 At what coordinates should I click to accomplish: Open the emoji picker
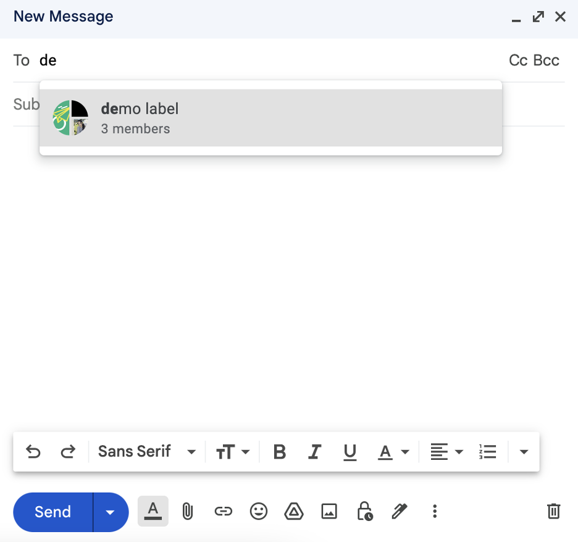259,511
